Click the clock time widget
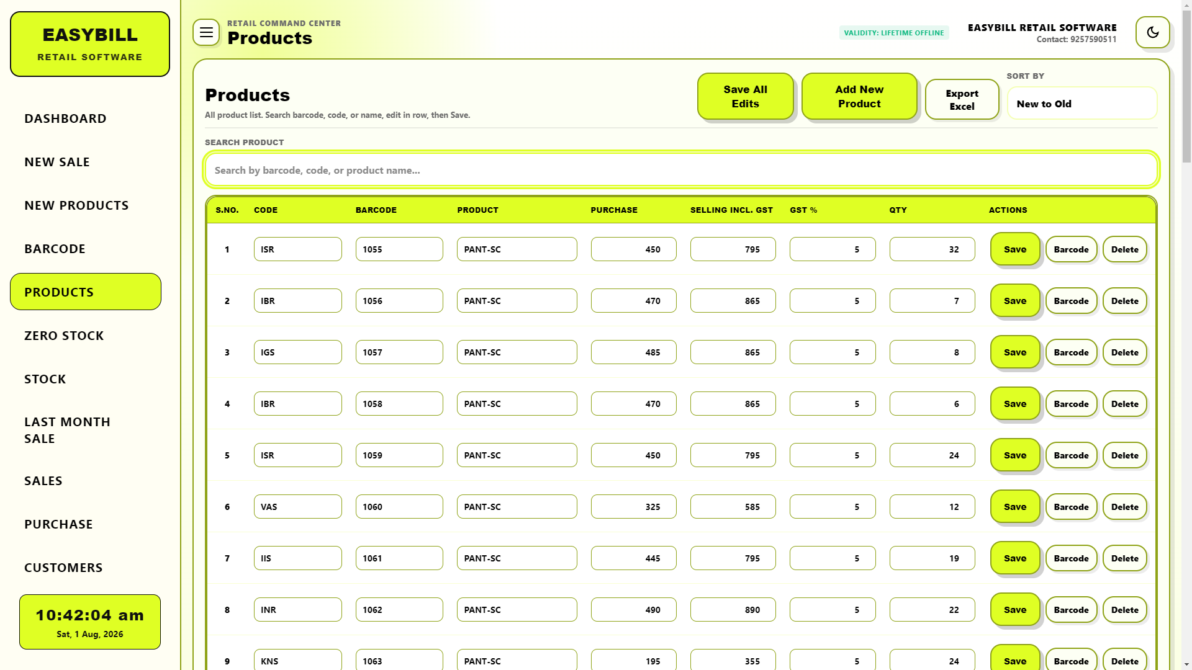 pyautogui.click(x=90, y=622)
